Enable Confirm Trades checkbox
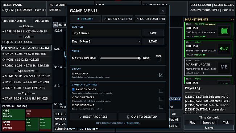 tap(161, 99)
